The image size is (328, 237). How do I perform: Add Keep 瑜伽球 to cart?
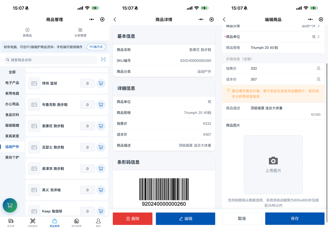(x=101, y=211)
